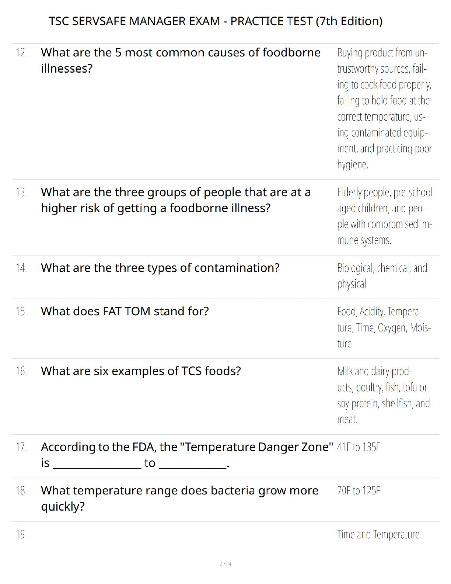
Task: Click the page number at the bottom
Action: point(225,564)
